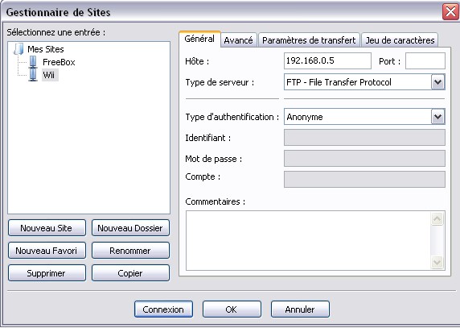Viewport: 460px width, 328px height.
Task: Select the FreeBox site entry
Action: [59, 62]
